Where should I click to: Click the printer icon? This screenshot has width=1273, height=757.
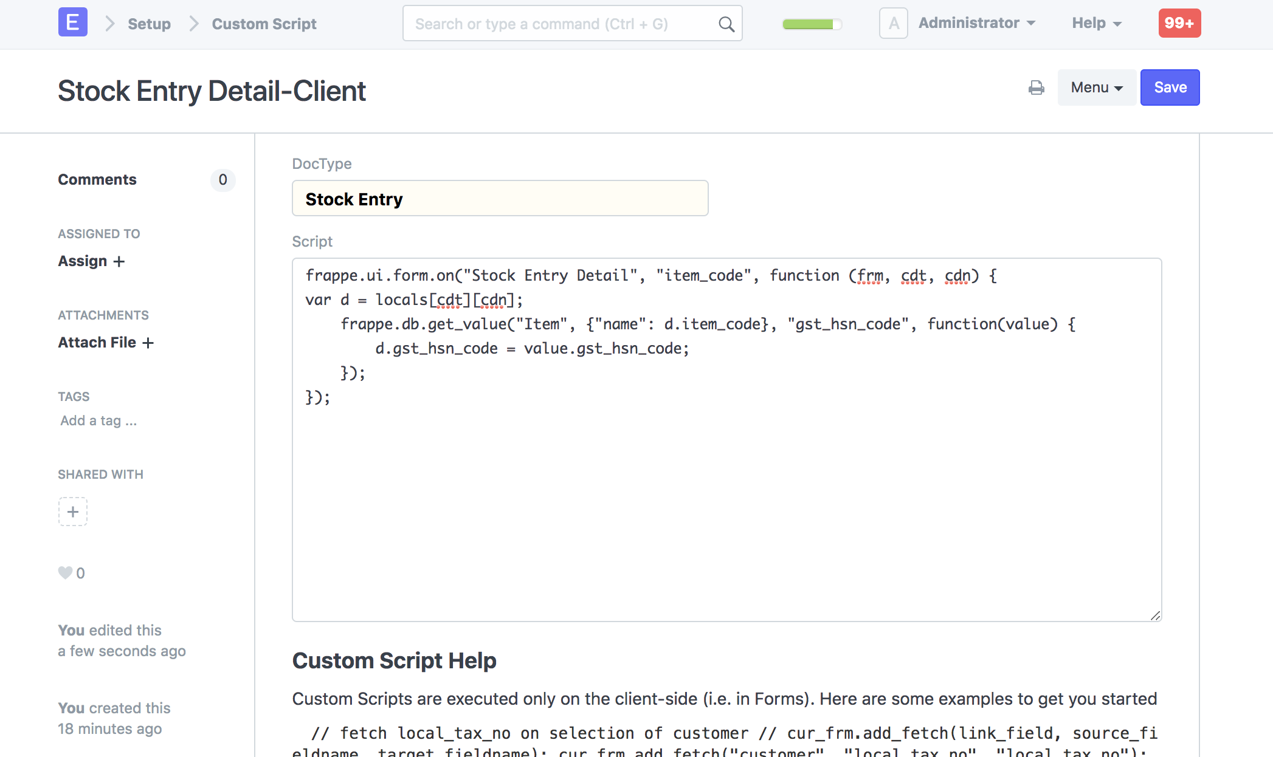[1036, 87]
